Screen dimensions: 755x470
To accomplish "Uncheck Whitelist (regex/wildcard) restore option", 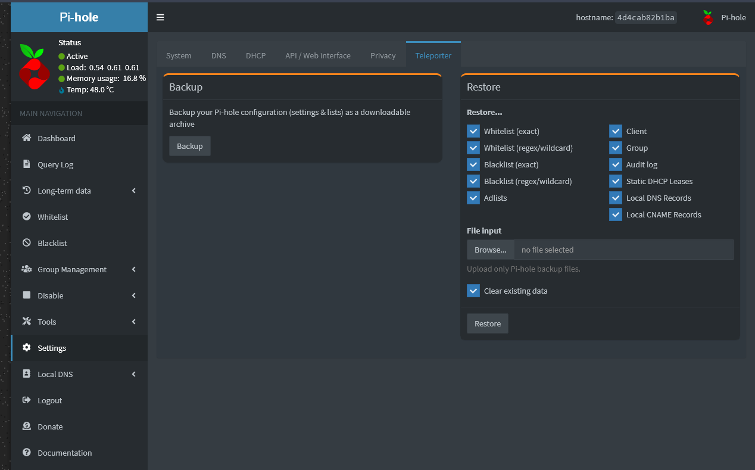I will click(473, 148).
